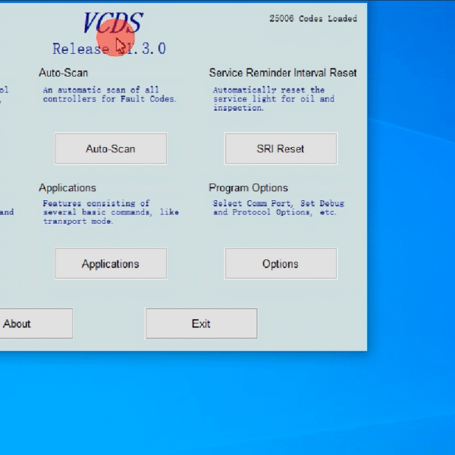Image resolution: width=455 pixels, height=455 pixels.
Task: Click the VCDS title logo
Action: point(111,24)
